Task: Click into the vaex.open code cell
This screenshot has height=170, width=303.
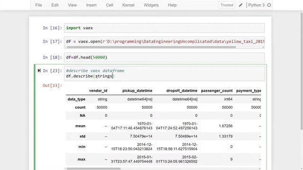Action: 164,42
